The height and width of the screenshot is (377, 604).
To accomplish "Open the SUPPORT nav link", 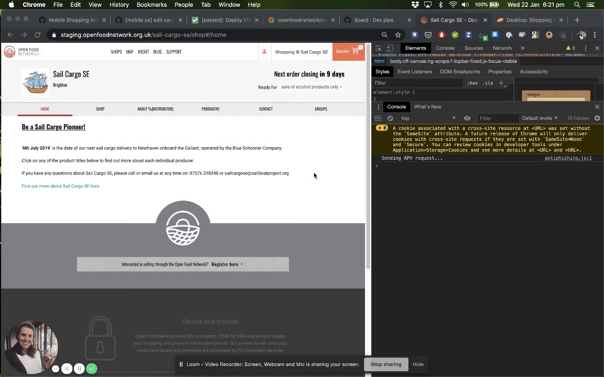I will point(174,51).
